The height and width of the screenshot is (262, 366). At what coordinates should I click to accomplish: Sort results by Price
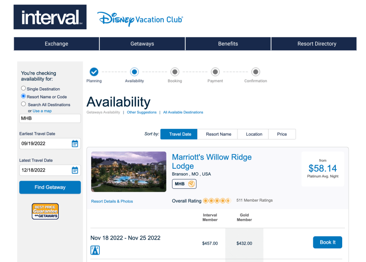click(282, 134)
